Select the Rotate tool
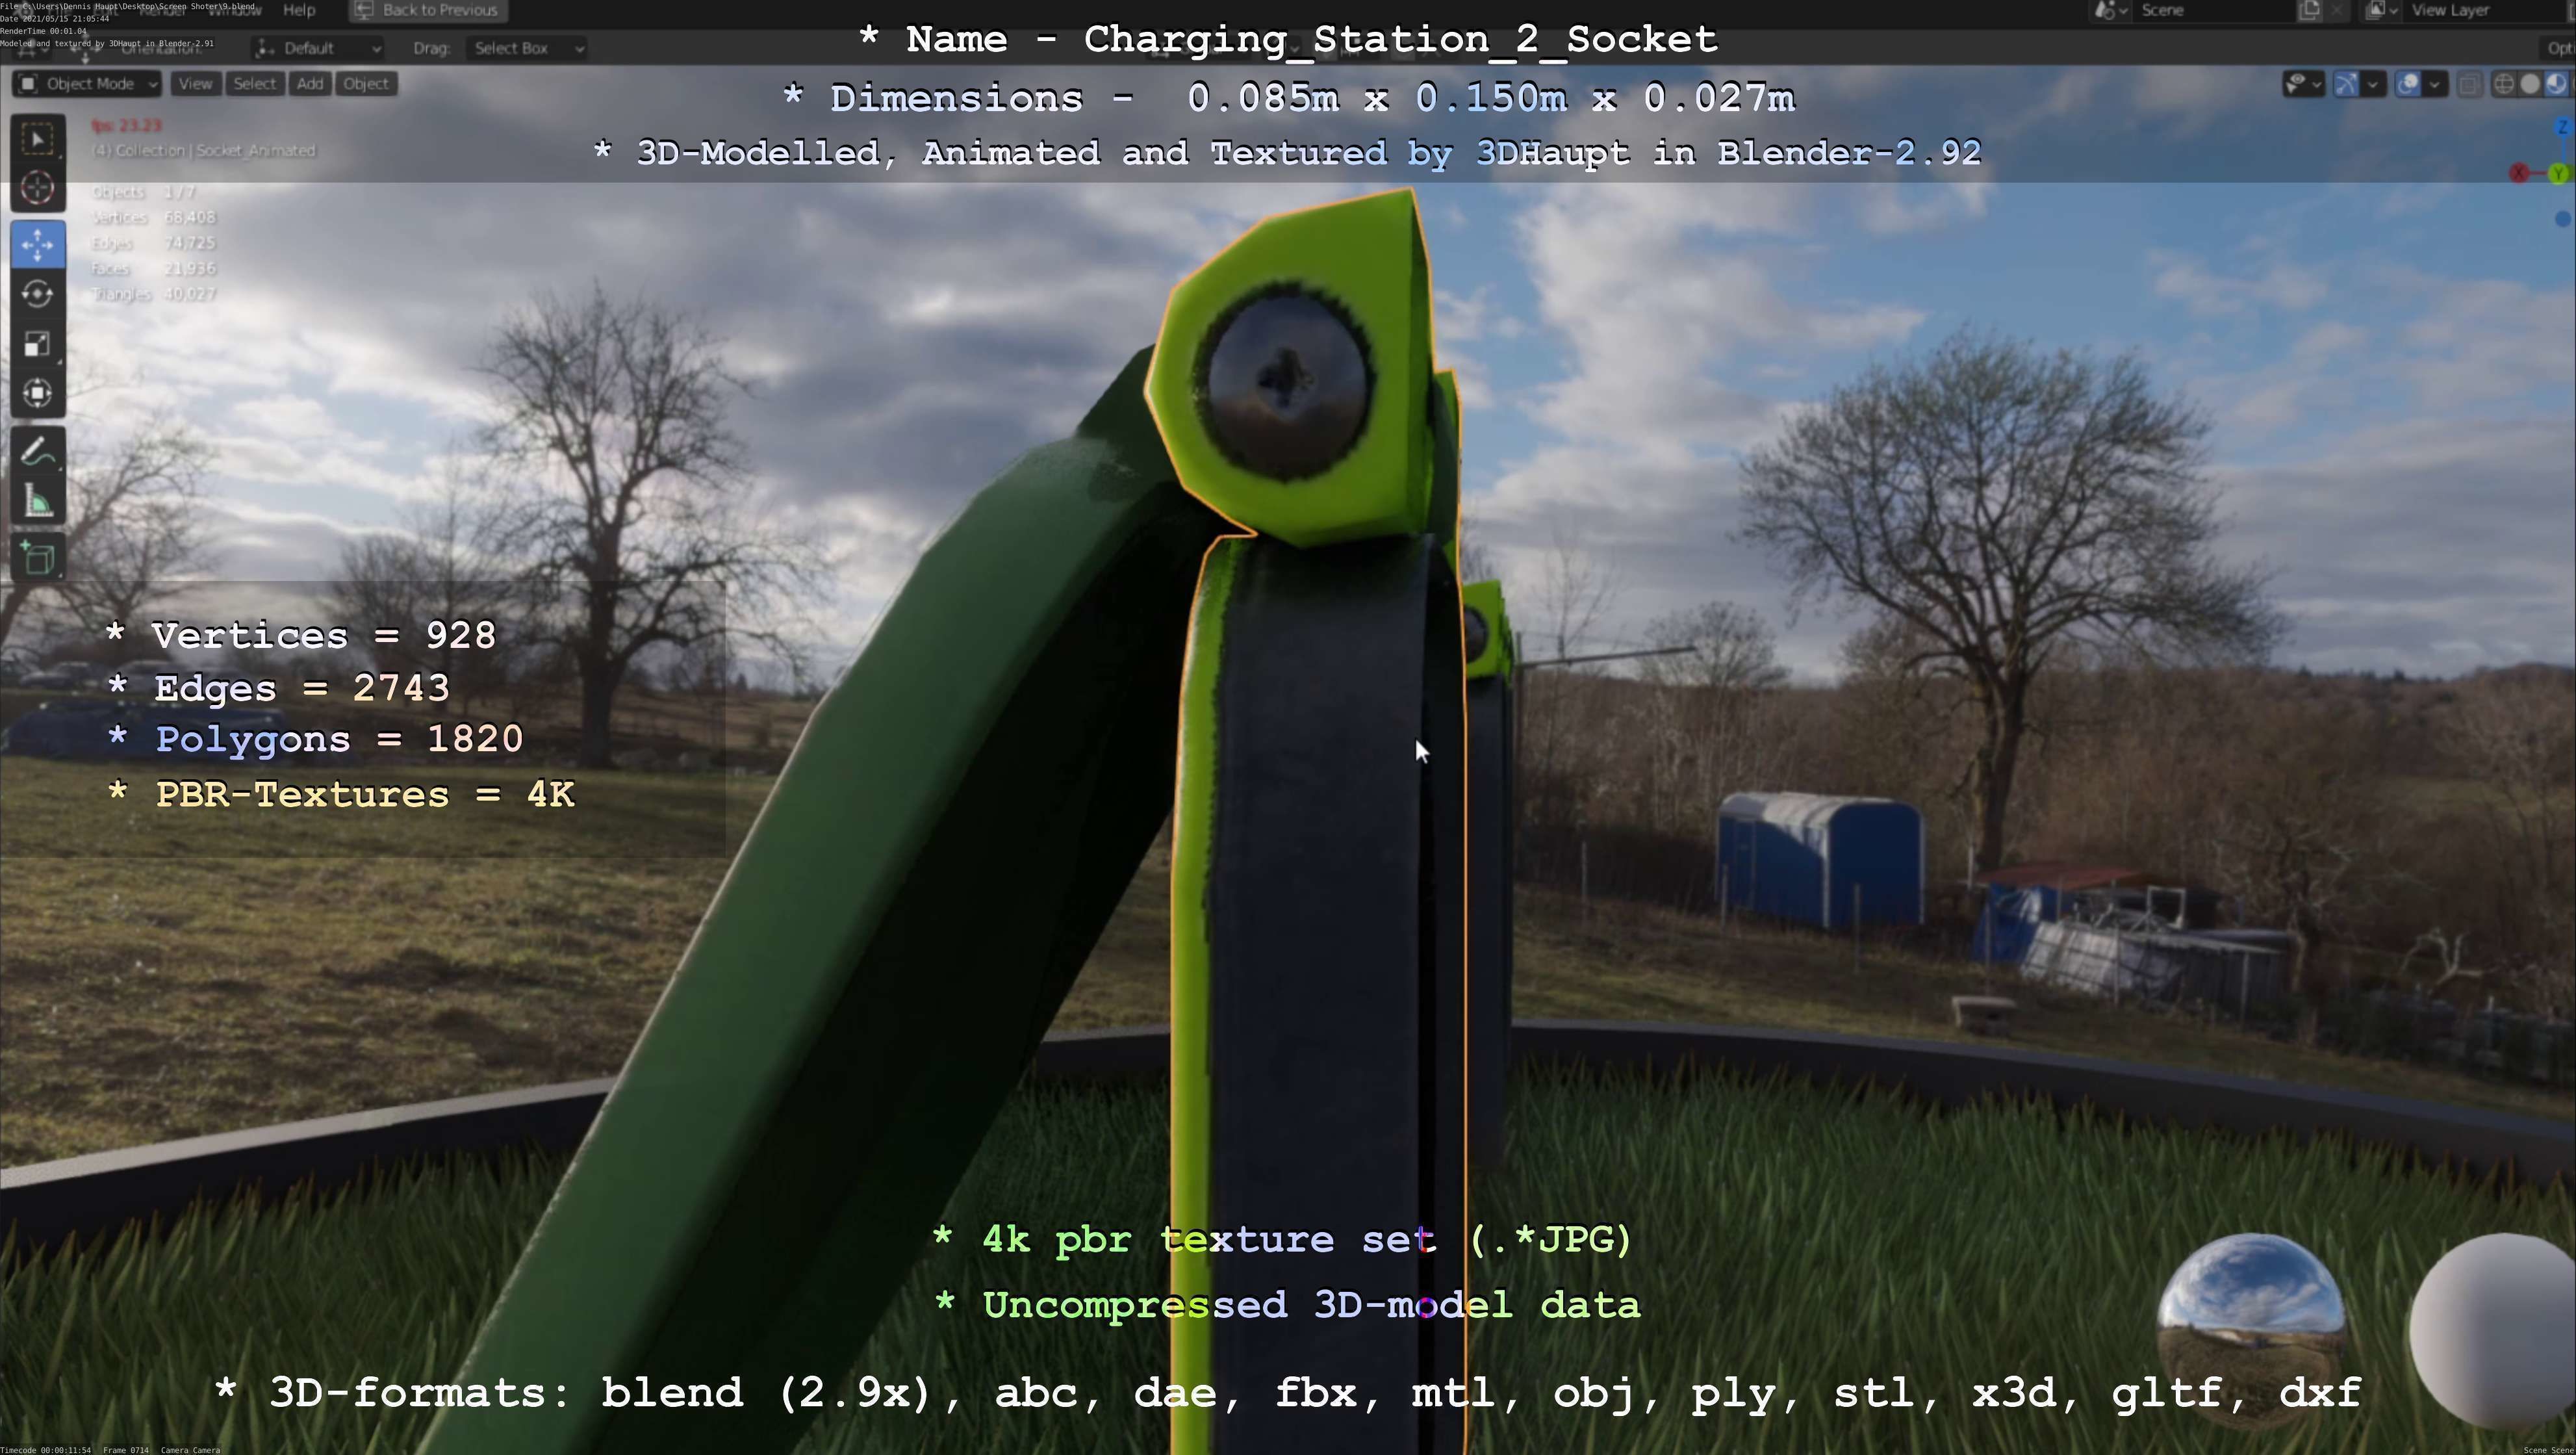This screenshot has height=1455, width=2576. (38, 294)
